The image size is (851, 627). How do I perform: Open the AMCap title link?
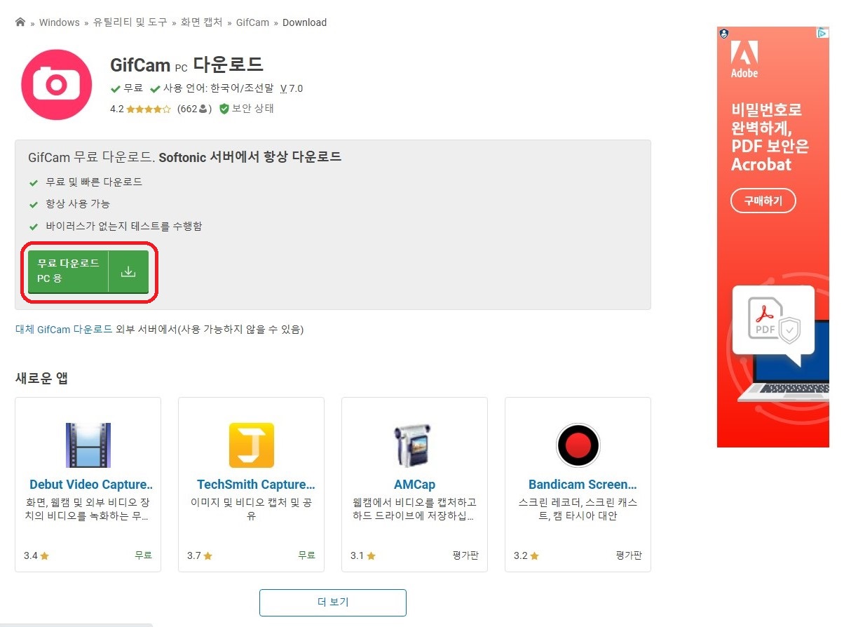tap(414, 485)
